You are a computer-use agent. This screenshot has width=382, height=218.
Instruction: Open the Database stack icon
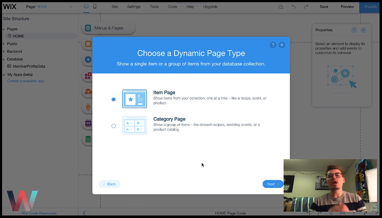pyautogui.click(x=88, y=139)
